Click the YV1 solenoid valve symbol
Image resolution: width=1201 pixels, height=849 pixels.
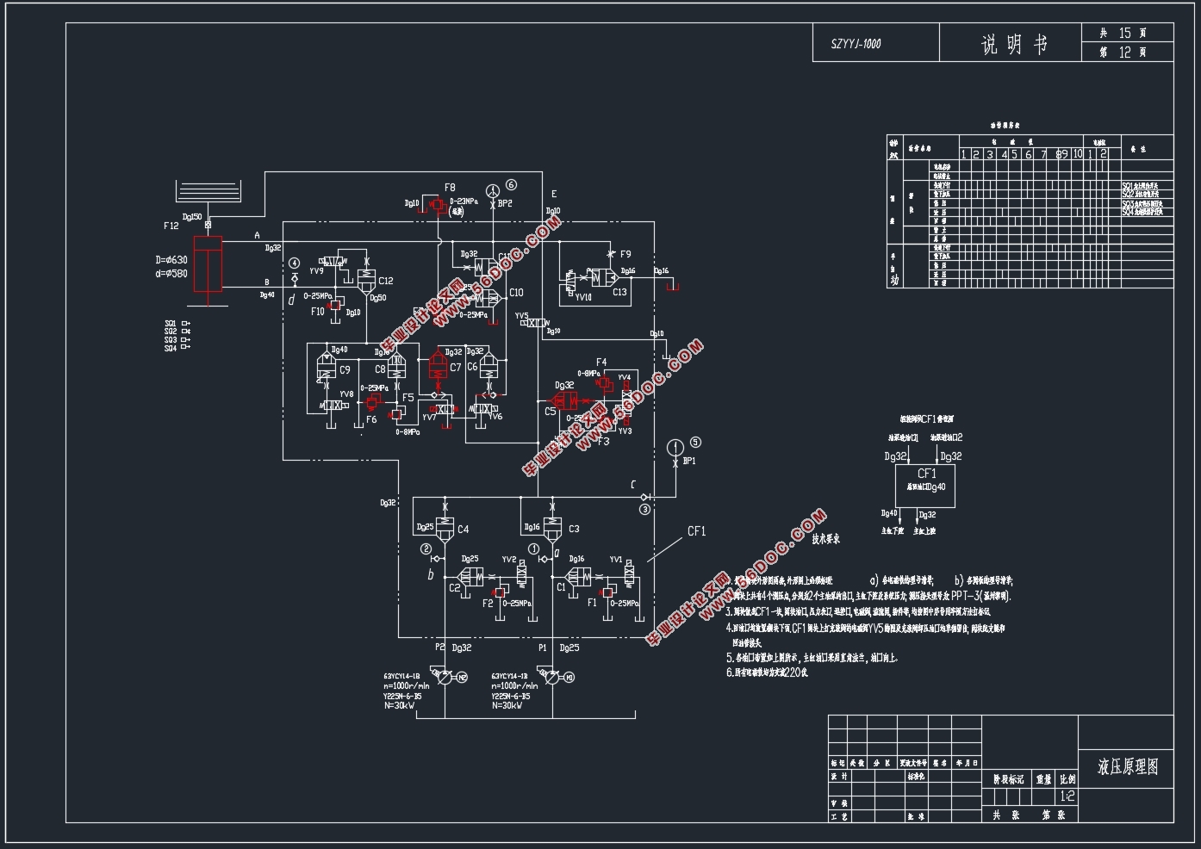pyautogui.click(x=630, y=573)
